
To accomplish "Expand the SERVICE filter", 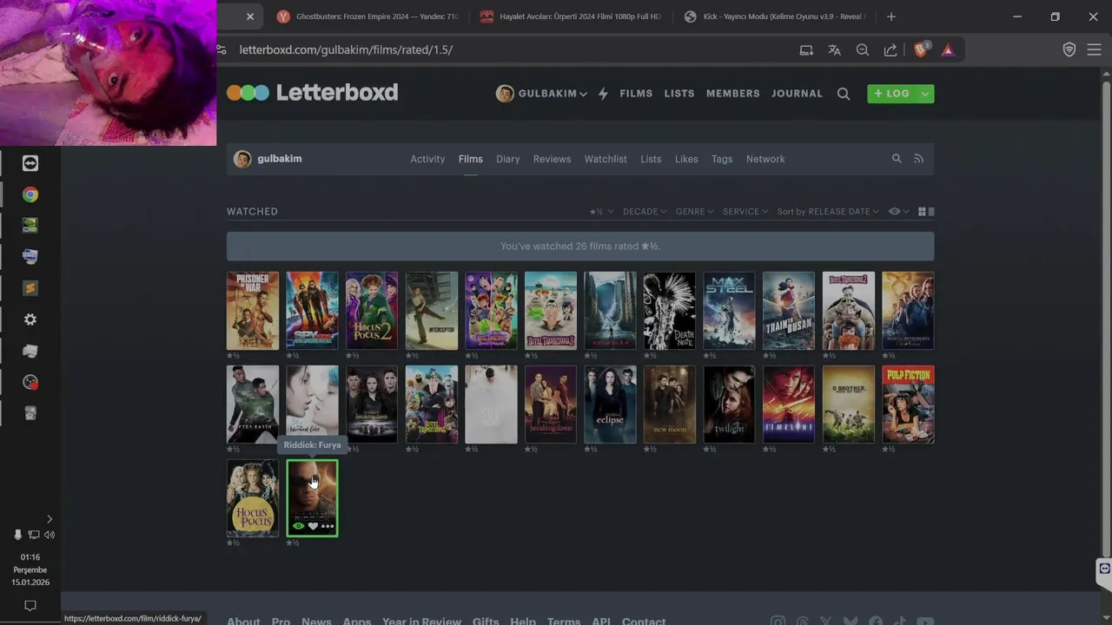I will point(745,212).
